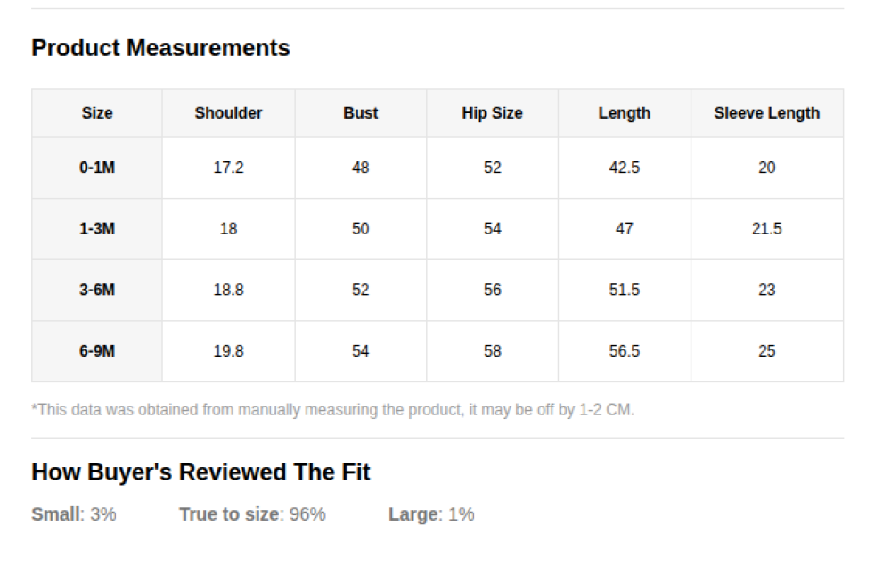The height and width of the screenshot is (566, 891).
Task: Select the Hip Size column header
Action: (492, 113)
